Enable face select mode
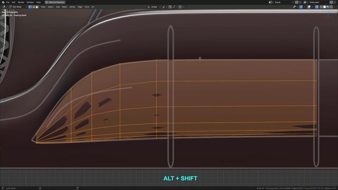Image resolution: width=338 pixels, height=190 pixels. click(37, 7)
